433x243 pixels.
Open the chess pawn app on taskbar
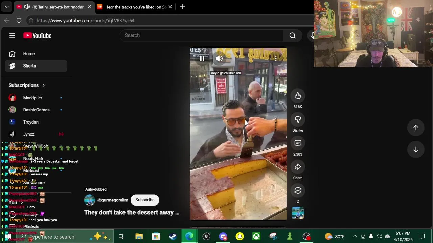click(290, 237)
